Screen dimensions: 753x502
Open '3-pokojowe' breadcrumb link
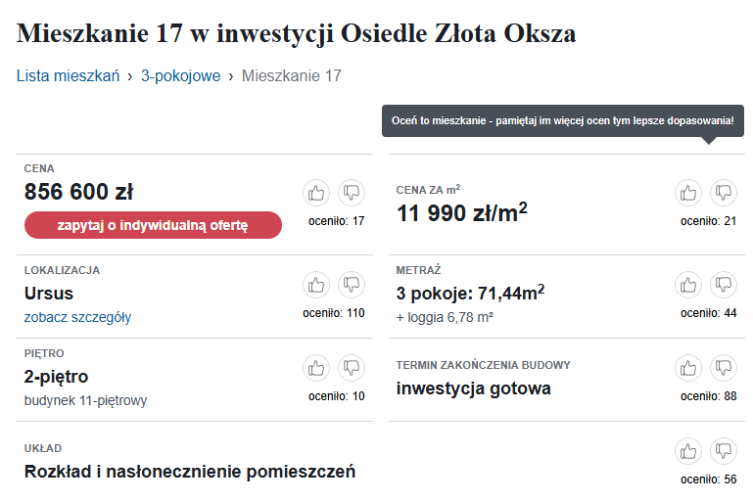click(180, 75)
